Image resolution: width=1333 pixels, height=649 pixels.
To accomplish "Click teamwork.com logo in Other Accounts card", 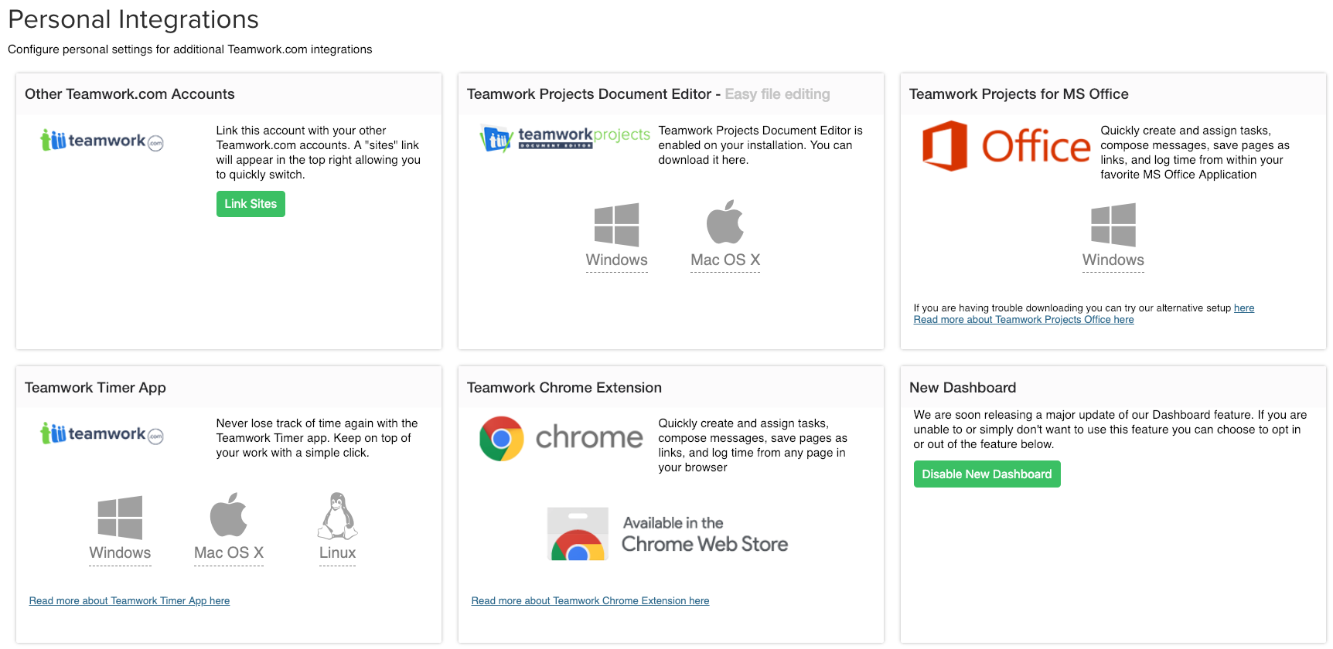I will (x=102, y=141).
